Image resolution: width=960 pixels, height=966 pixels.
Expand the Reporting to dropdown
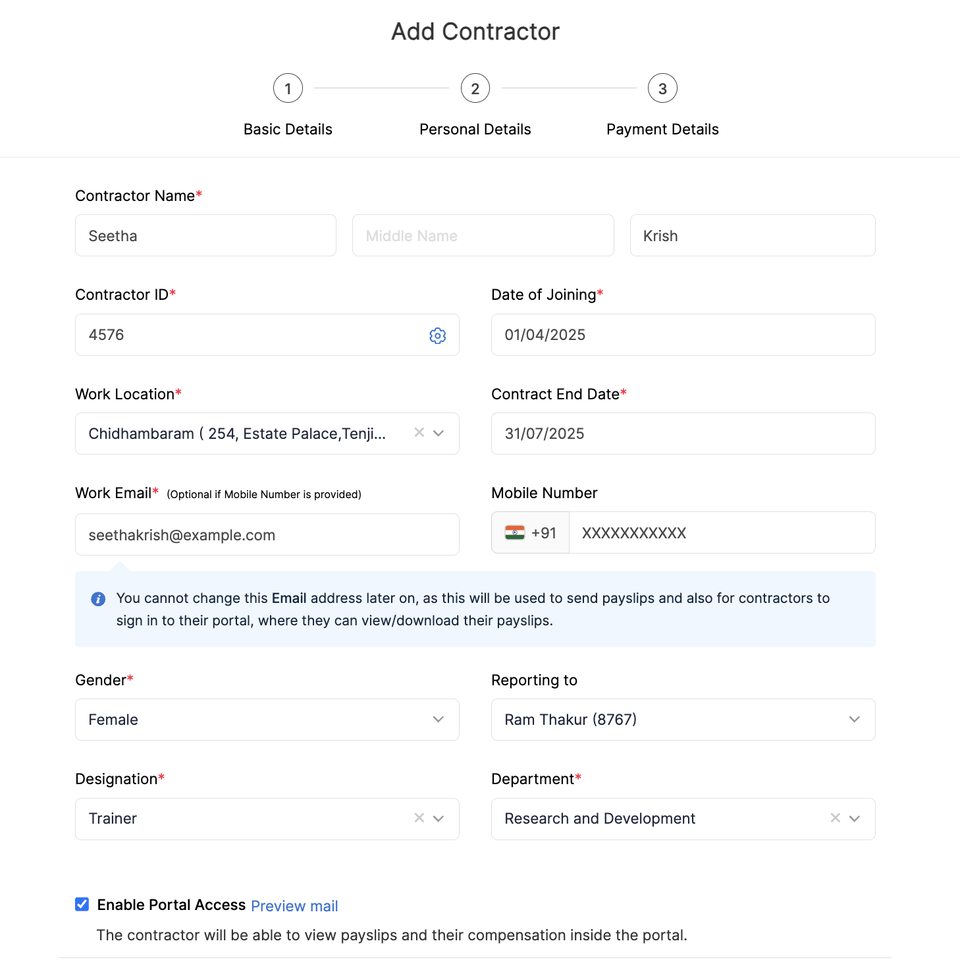coord(854,720)
